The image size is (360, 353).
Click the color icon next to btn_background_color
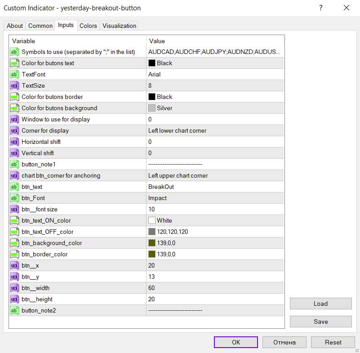point(152,243)
